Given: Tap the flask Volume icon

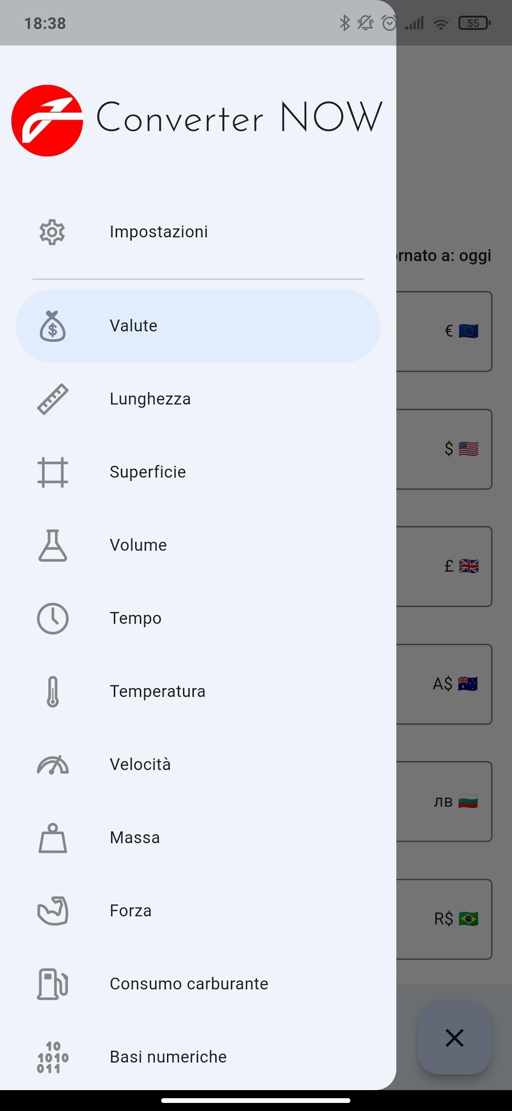Looking at the screenshot, I should (x=53, y=546).
